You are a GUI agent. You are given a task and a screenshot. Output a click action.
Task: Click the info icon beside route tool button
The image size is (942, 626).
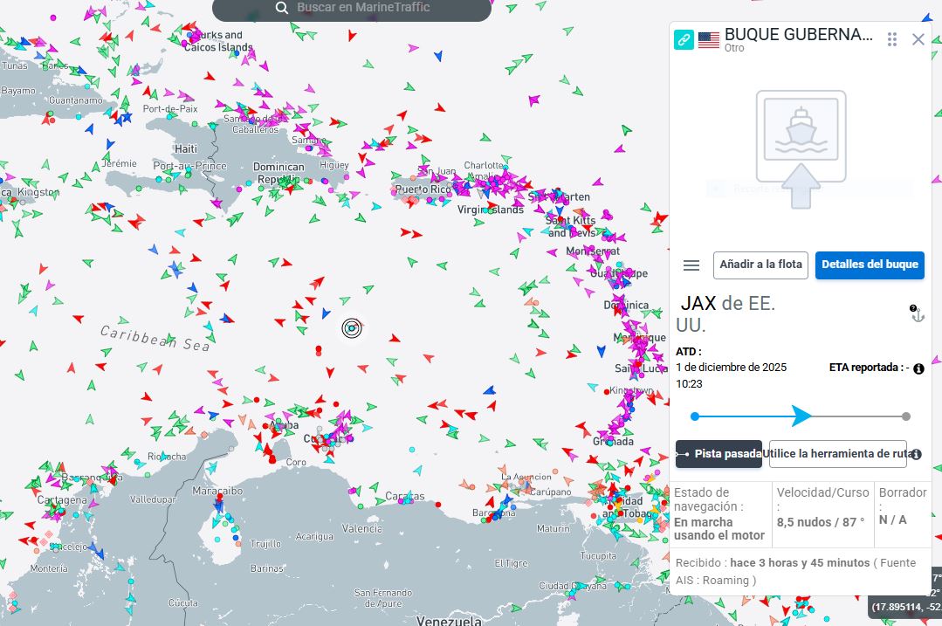click(916, 454)
